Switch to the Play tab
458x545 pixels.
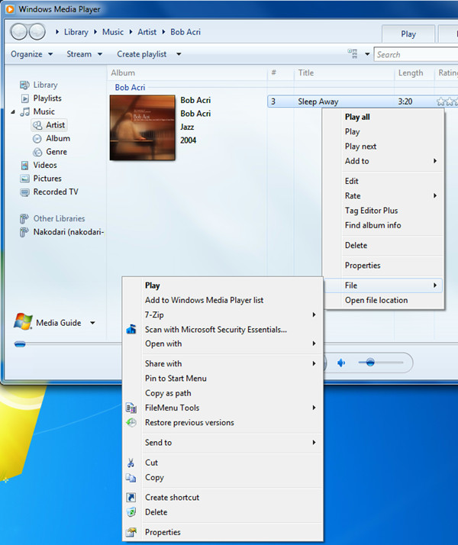408,34
